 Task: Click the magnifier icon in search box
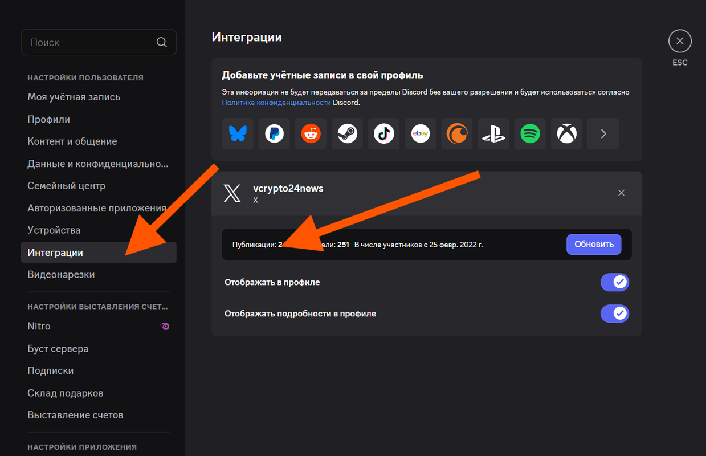pos(162,42)
